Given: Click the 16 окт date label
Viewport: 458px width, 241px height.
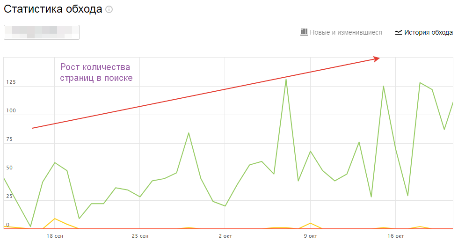Looking at the screenshot, I should pos(395,236).
